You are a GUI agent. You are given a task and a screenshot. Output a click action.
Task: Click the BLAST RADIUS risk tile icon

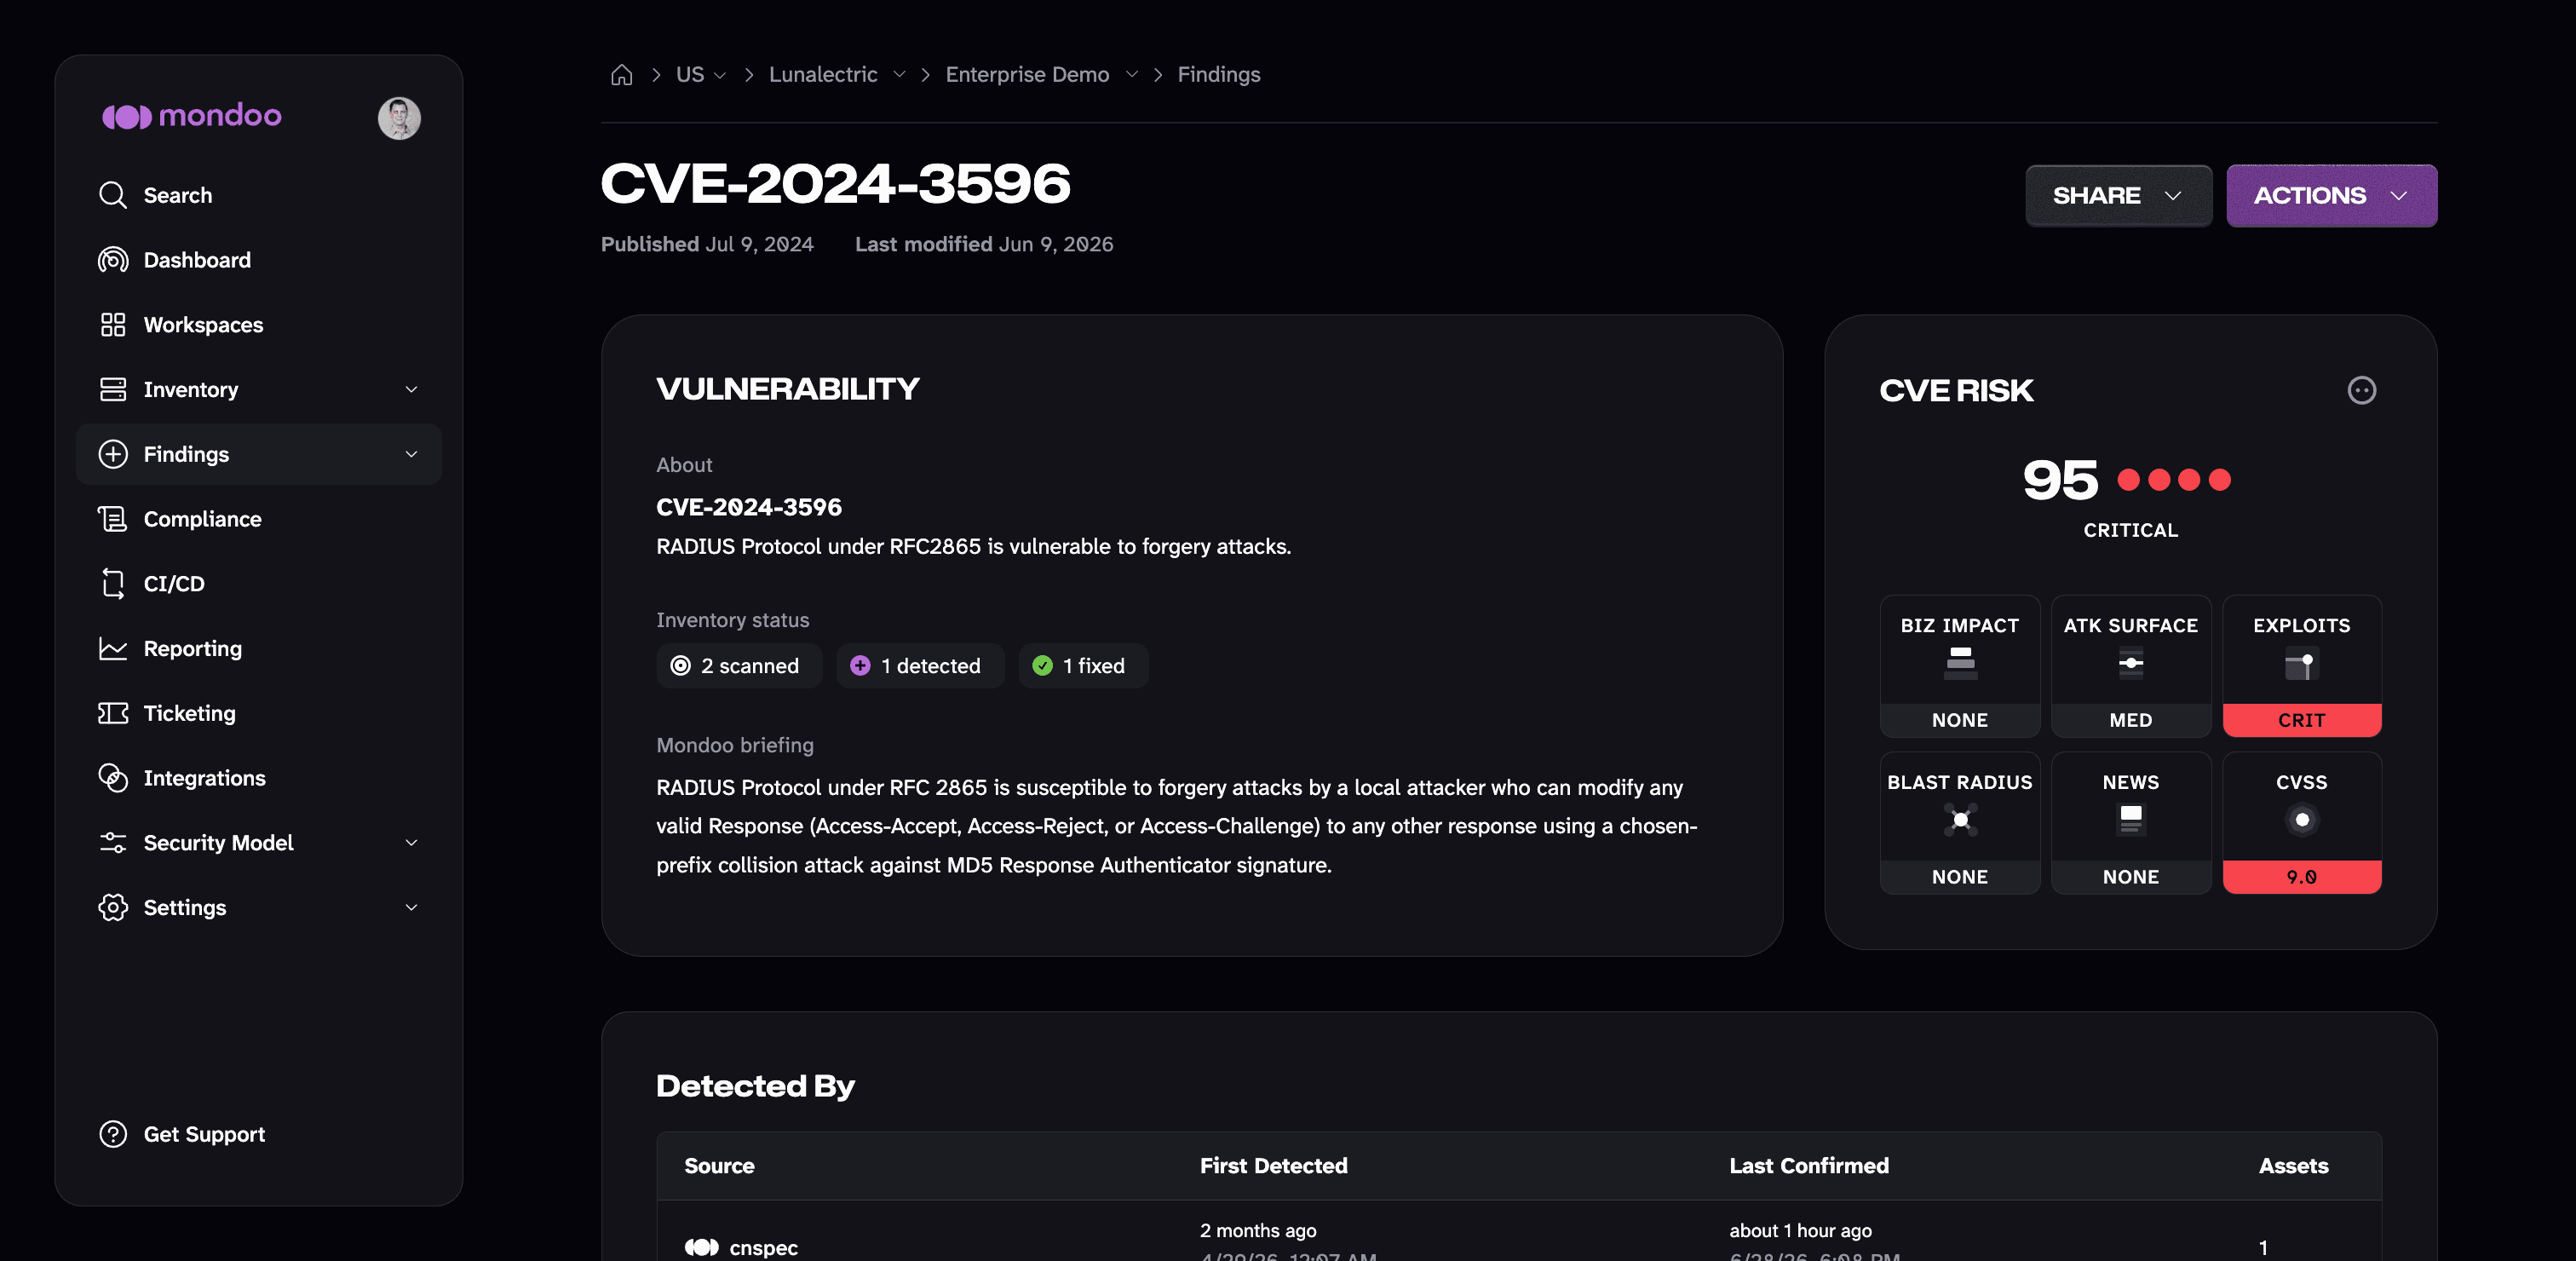click(1960, 820)
